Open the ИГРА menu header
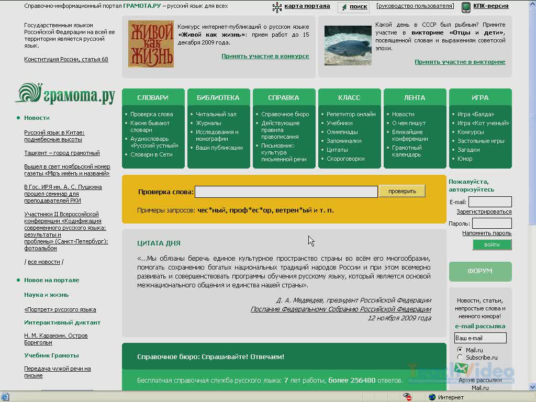This screenshot has width=536, height=402. pyautogui.click(x=480, y=97)
